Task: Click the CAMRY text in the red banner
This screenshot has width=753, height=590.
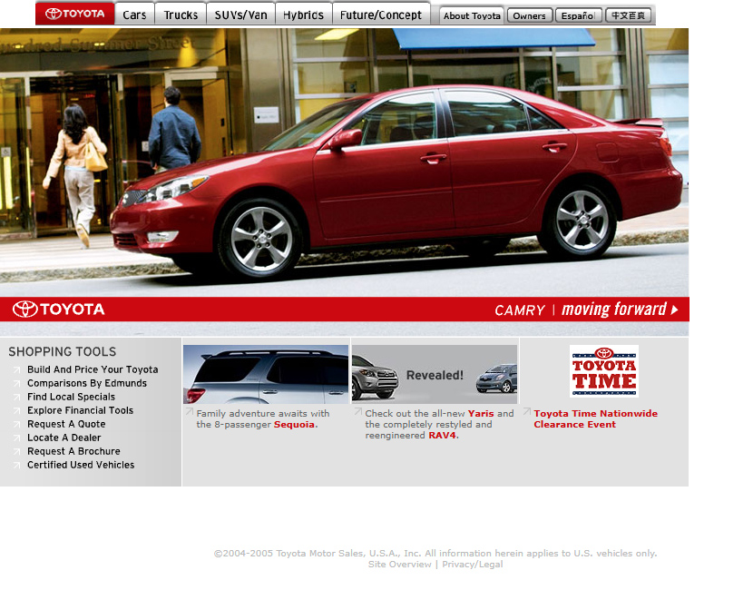Action: 520,310
